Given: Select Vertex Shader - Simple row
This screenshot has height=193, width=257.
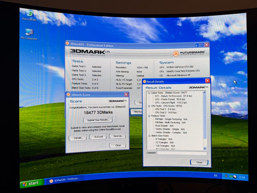Looking at the screenshot, I should (x=170, y=129).
